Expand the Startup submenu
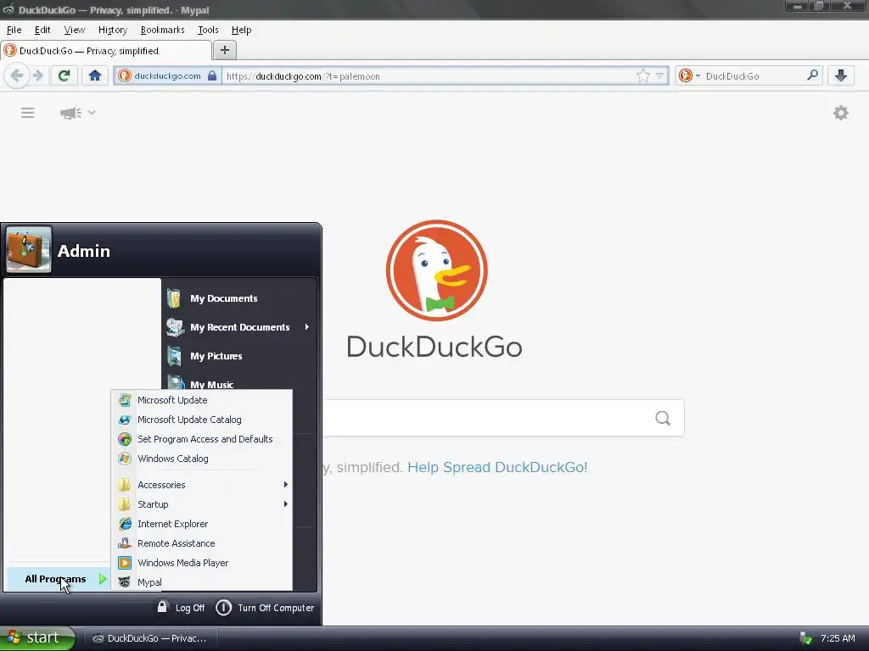 pos(202,504)
